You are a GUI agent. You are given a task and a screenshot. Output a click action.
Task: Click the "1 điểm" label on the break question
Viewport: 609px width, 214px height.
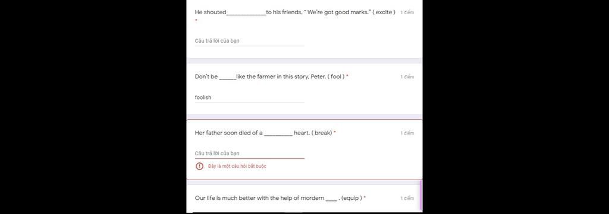click(x=407, y=133)
